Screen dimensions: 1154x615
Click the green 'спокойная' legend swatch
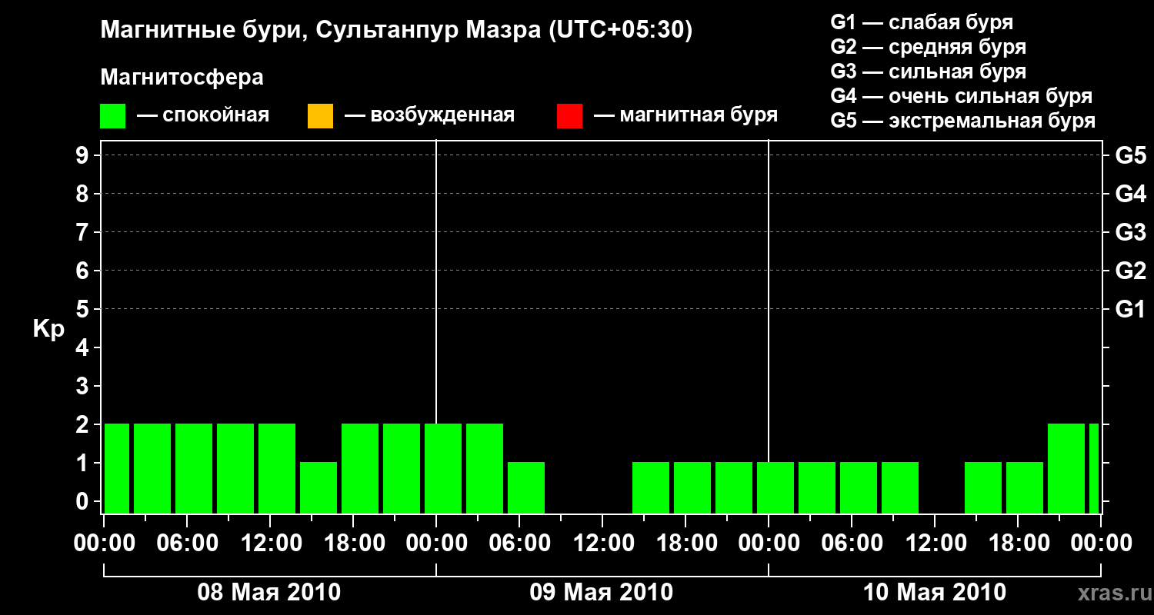tap(113, 116)
